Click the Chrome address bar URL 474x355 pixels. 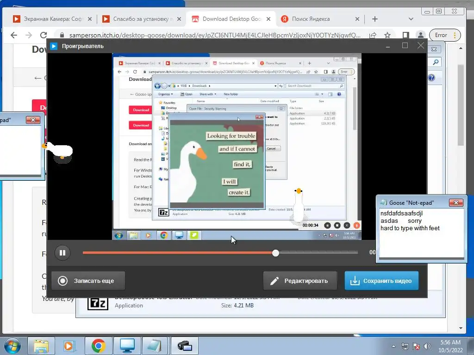pyautogui.click(x=215, y=35)
